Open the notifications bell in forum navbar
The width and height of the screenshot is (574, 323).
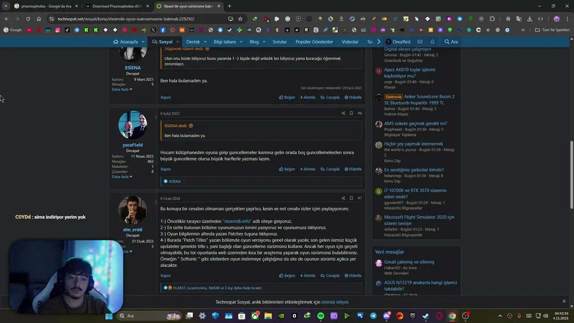(x=432, y=42)
